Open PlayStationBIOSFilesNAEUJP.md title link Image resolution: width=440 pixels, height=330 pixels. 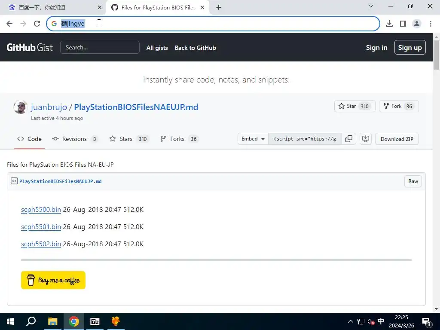pyautogui.click(x=136, y=107)
